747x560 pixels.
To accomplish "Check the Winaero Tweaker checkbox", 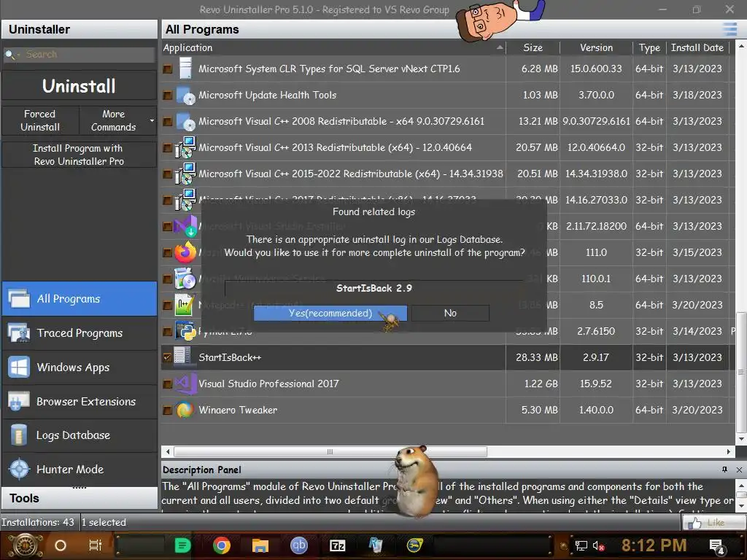I will (167, 410).
